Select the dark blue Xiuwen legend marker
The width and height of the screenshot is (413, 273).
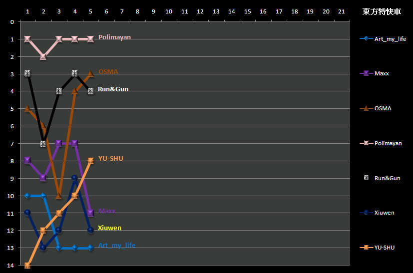366,213
